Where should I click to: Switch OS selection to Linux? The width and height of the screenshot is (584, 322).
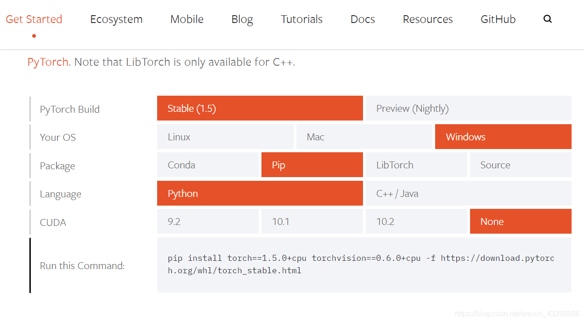225,137
